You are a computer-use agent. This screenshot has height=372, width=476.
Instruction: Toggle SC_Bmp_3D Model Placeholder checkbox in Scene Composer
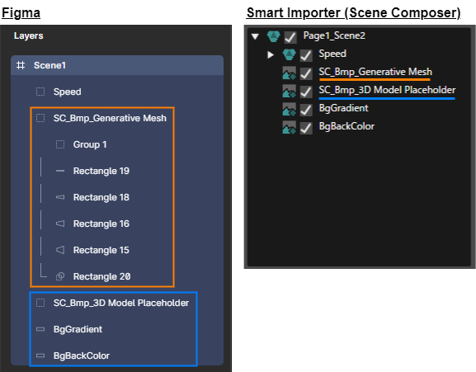[306, 92]
